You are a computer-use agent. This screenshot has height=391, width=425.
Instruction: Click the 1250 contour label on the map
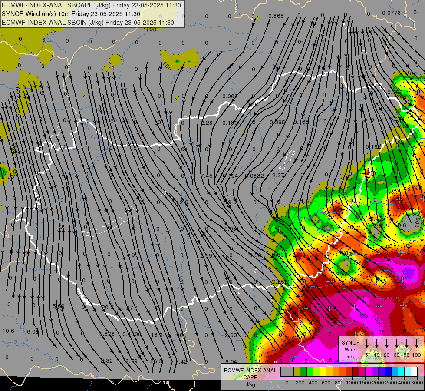click(400, 283)
